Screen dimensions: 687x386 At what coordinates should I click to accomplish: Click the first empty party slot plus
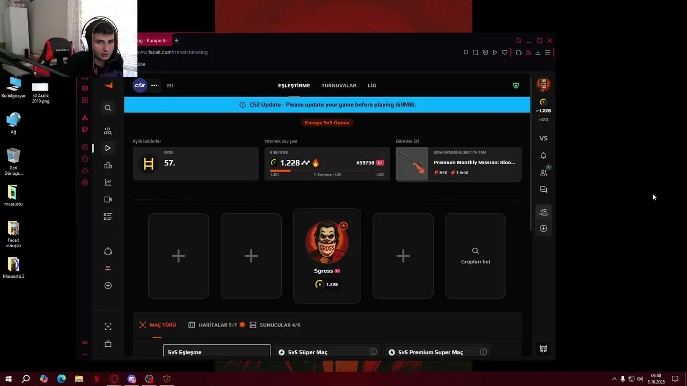point(178,256)
